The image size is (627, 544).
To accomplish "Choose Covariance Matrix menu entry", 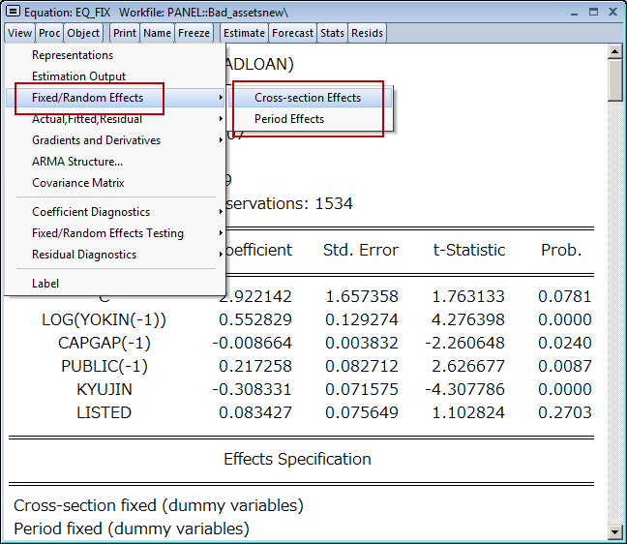I will (78, 183).
